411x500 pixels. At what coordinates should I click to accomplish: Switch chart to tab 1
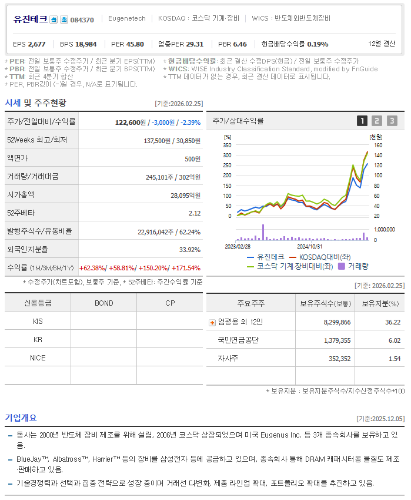click(362, 121)
